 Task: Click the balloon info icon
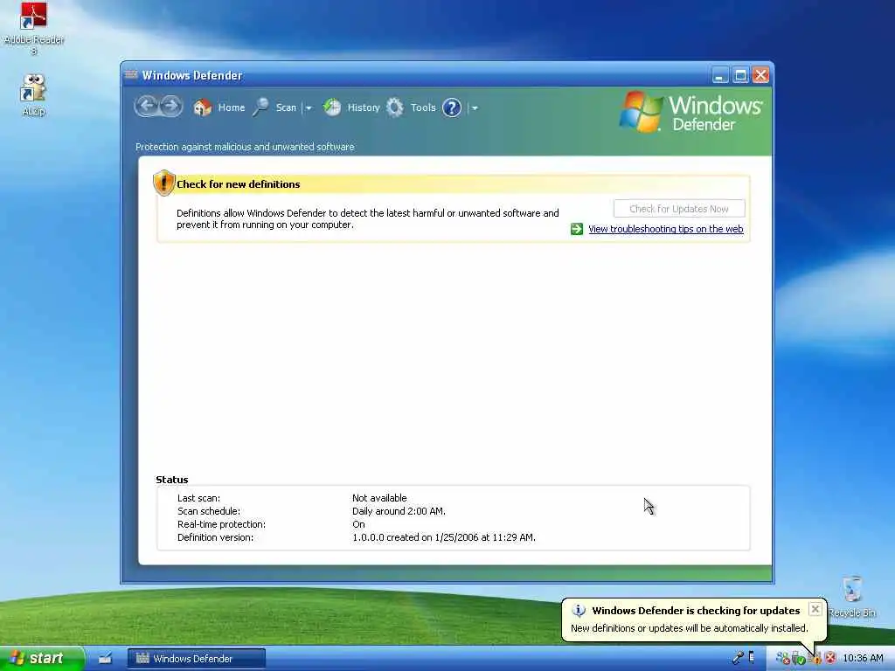click(579, 611)
